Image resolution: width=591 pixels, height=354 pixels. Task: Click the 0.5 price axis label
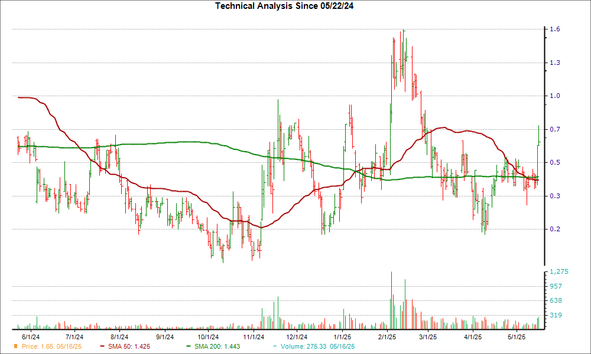point(555,162)
